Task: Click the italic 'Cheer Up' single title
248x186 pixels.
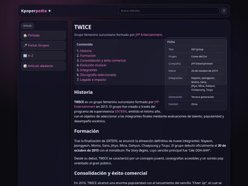Action: pos(199,183)
